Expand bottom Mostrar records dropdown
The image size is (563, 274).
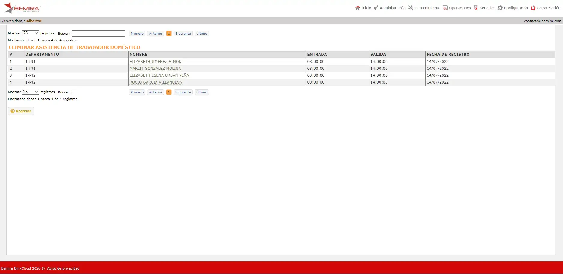[x=30, y=92]
